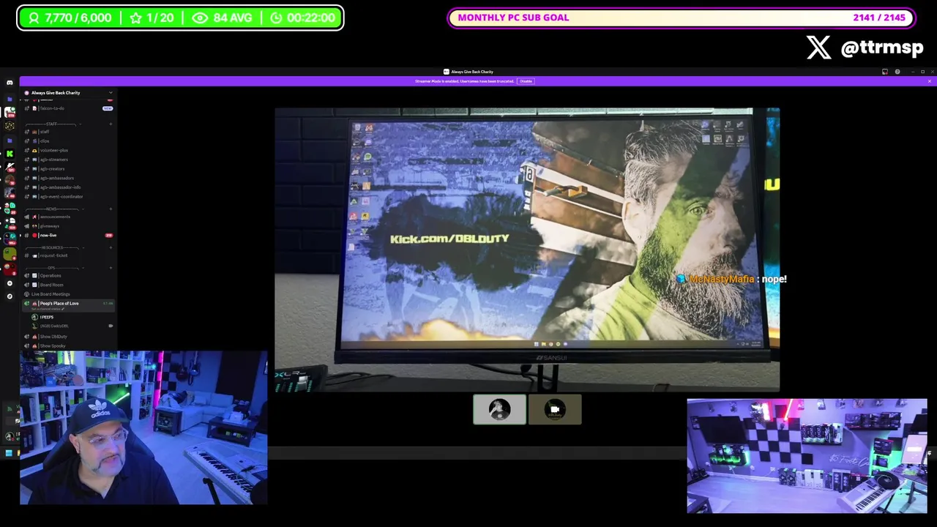Select first participant thumbnail below the stream
937x527 pixels.
point(499,410)
